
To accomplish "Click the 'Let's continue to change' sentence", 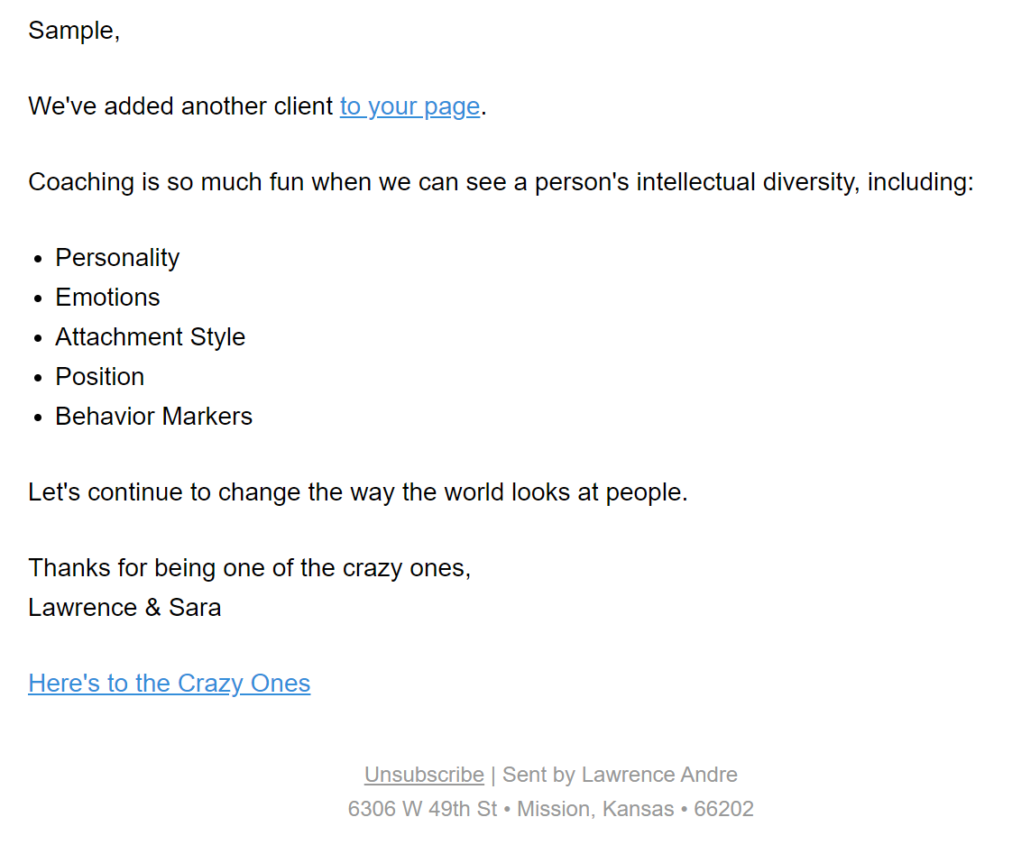I will click(x=358, y=492).
